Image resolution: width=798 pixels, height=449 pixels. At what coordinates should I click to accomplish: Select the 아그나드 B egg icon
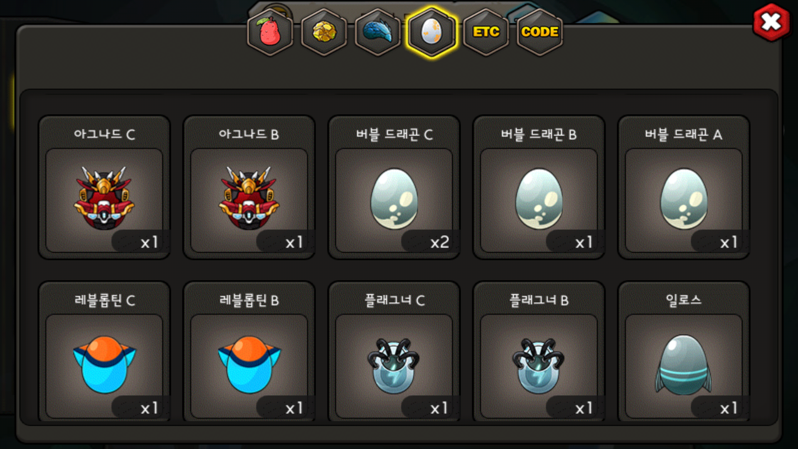coord(249,199)
